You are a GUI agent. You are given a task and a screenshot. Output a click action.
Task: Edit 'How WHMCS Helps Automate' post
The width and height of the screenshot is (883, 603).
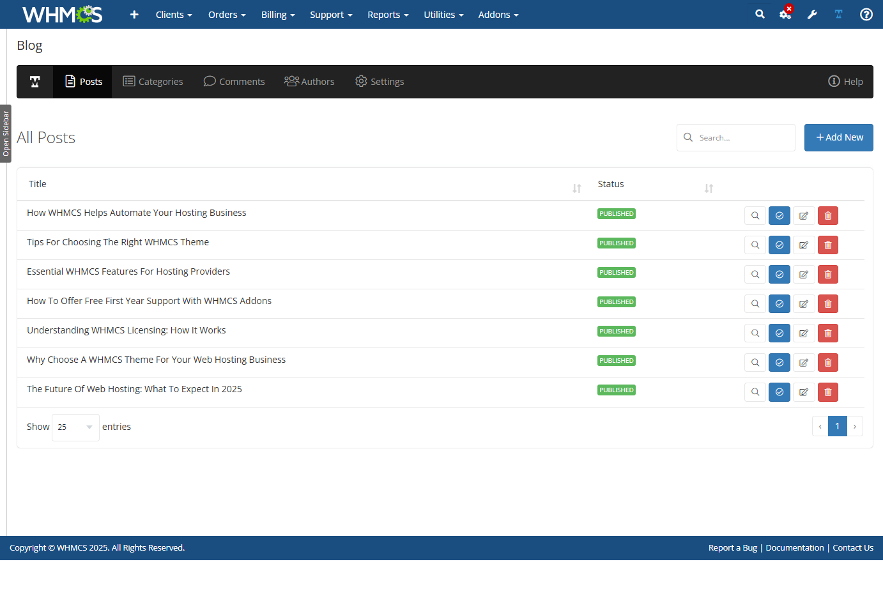[x=804, y=216]
